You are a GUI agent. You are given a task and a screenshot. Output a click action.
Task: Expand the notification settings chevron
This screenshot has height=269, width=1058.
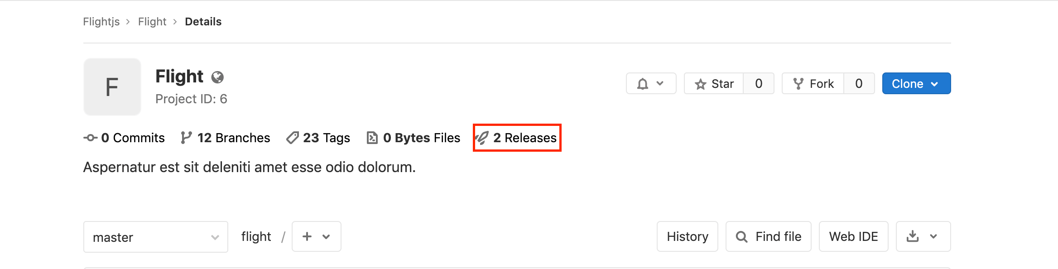[659, 83]
